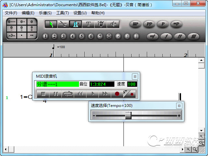Stop the MIDI recorder
Image resolution: width=208 pixels, height=156 pixels.
pos(43,94)
